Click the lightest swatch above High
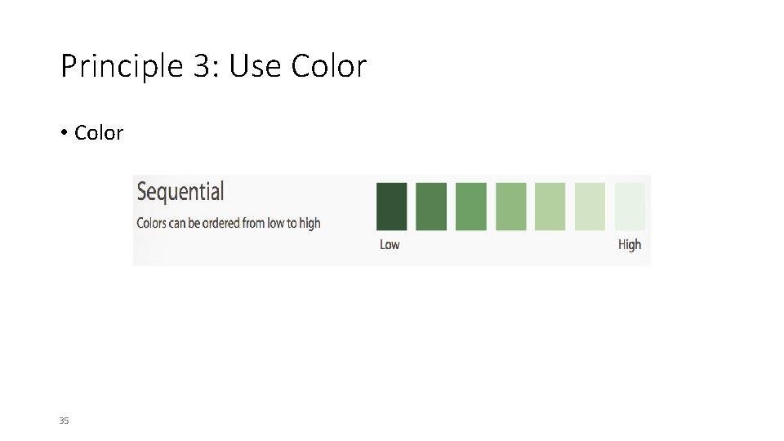This screenshot has height=441, width=784. point(630,206)
